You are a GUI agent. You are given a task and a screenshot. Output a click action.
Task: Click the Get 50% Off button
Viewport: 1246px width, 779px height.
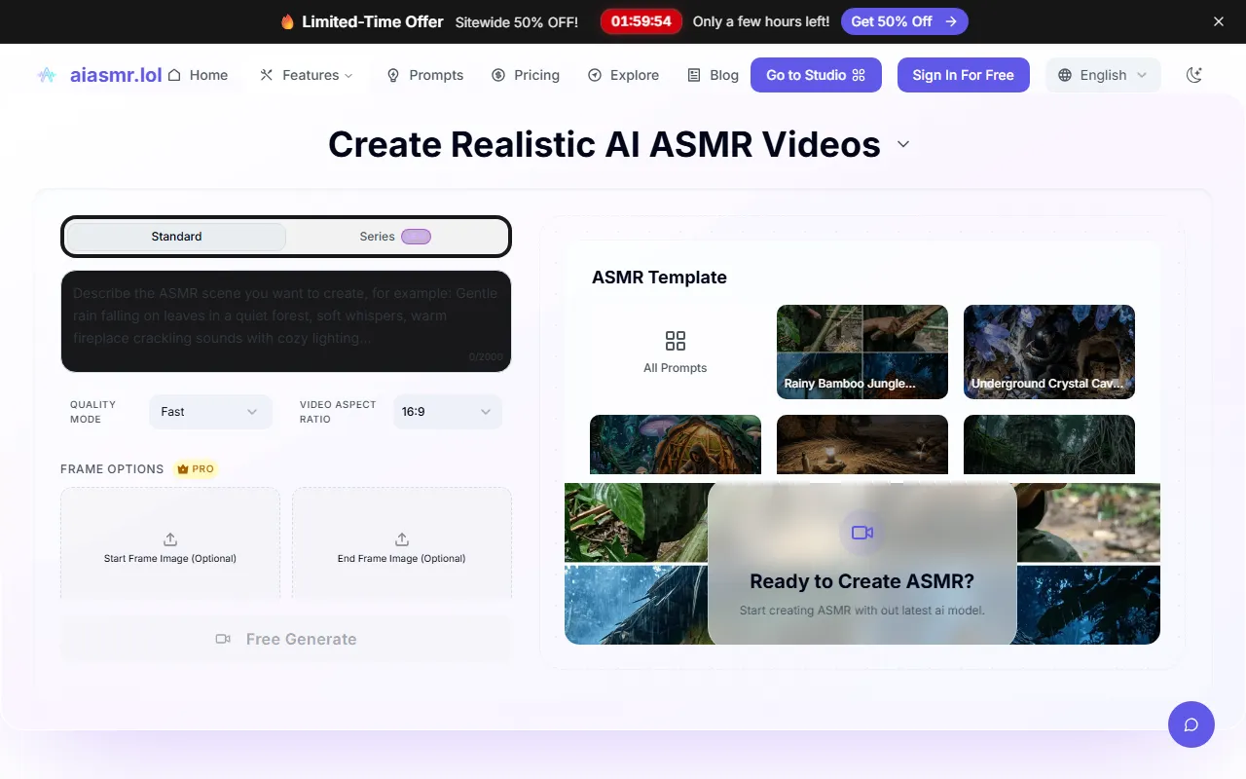(903, 21)
